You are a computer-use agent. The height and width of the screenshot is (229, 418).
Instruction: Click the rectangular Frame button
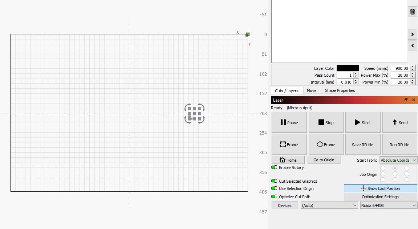(289, 145)
